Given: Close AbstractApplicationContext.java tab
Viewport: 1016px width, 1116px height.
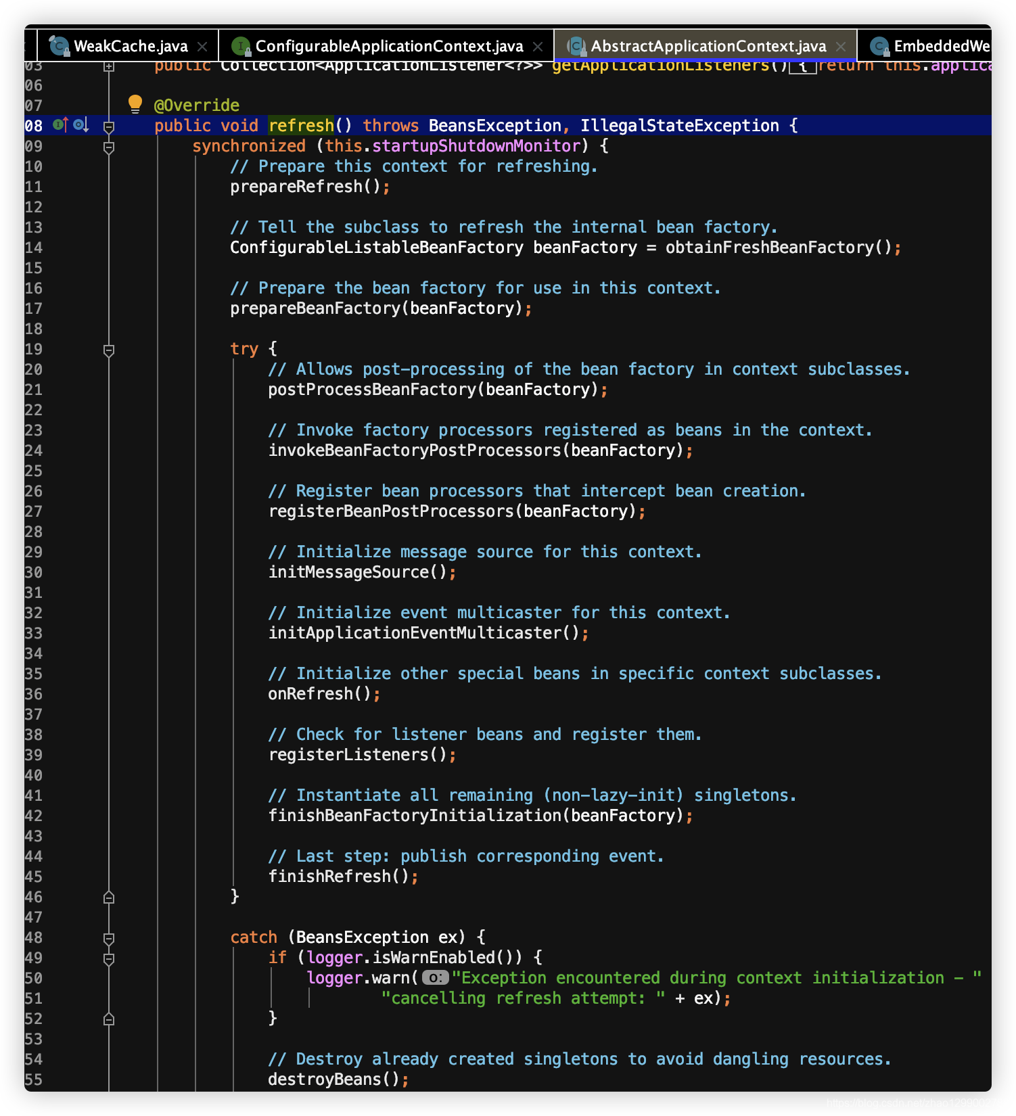Looking at the screenshot, I should pyautogui.click(x=841, y=47).
